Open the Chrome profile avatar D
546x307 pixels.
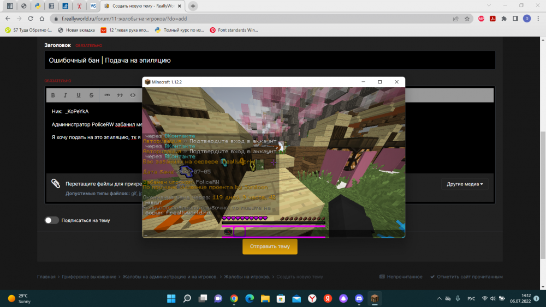[527, 19]
